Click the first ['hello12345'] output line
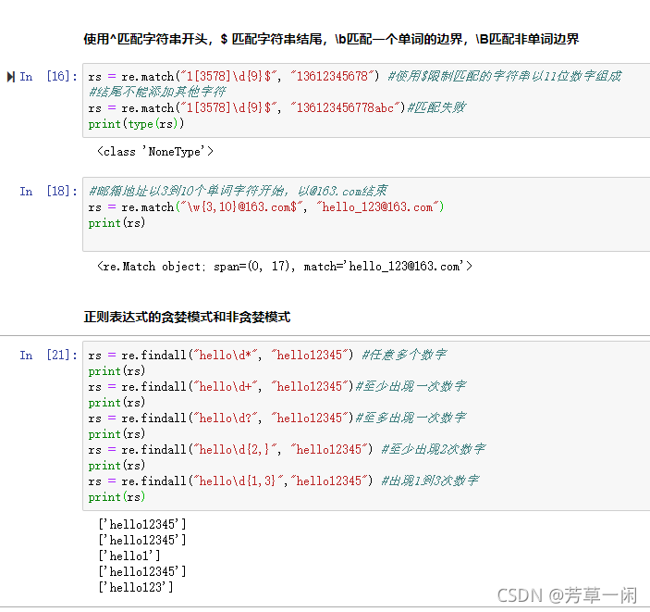This screenshot has width=650, height=612. 142,524
